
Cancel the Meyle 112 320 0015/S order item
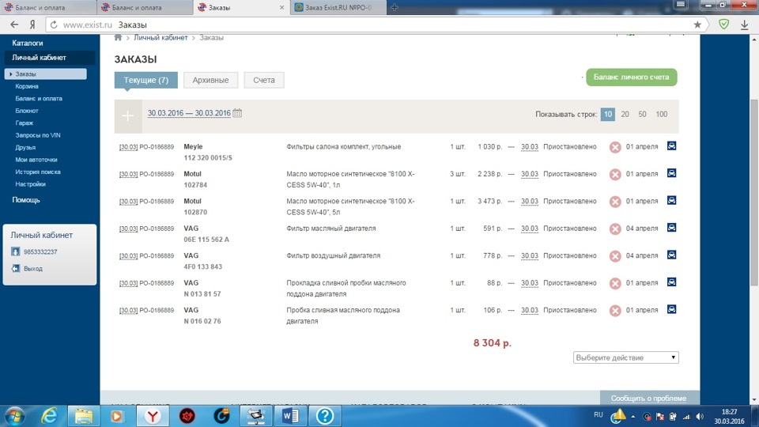tap(615, 147)
